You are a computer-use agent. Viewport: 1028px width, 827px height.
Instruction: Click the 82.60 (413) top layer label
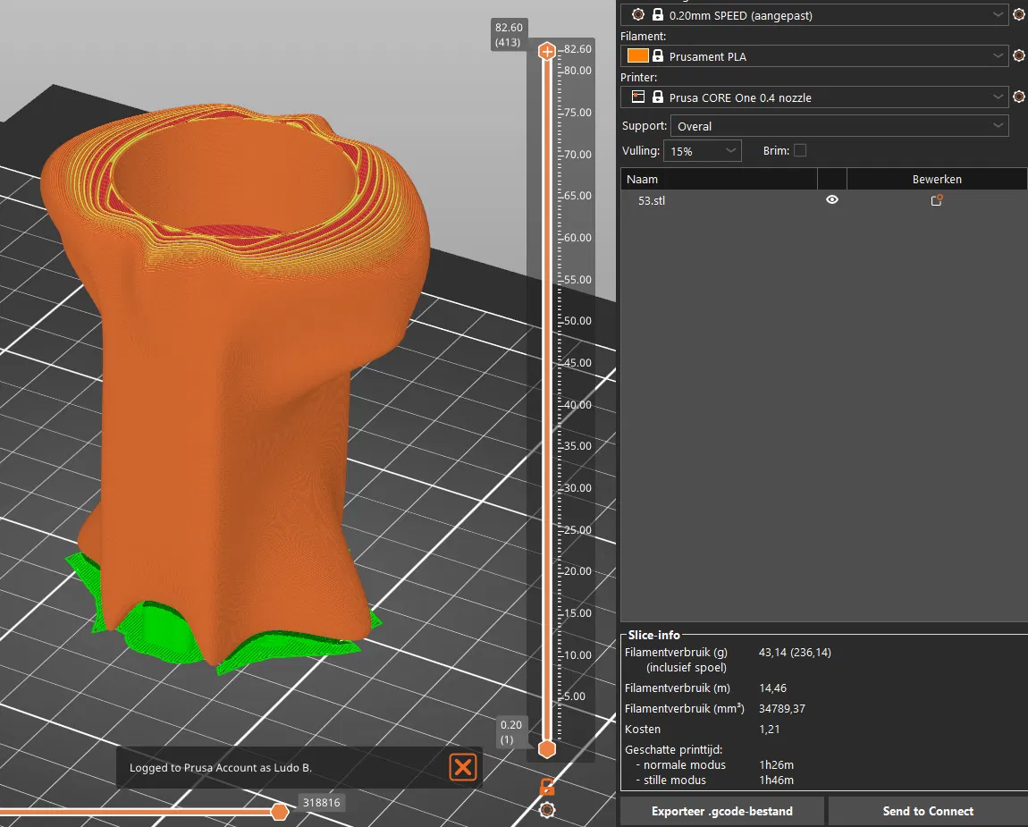pyautogui.click(x=509, y=35)
